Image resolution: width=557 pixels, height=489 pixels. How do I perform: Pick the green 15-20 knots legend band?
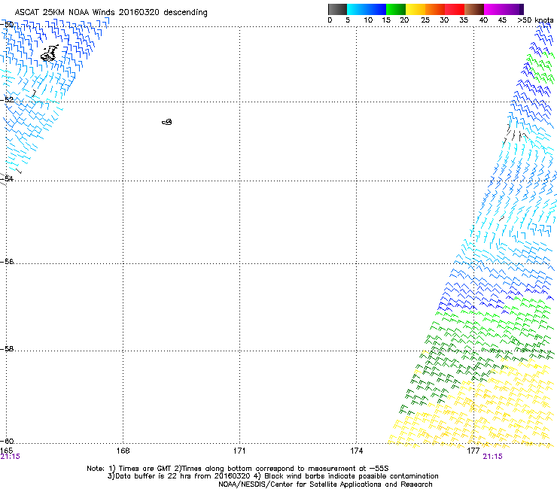[x=396, y=9]
